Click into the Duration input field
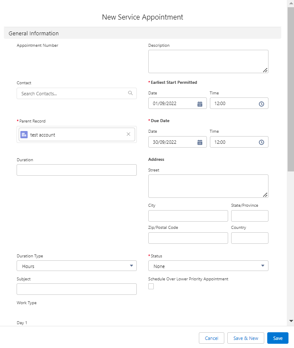 (76, 170)
